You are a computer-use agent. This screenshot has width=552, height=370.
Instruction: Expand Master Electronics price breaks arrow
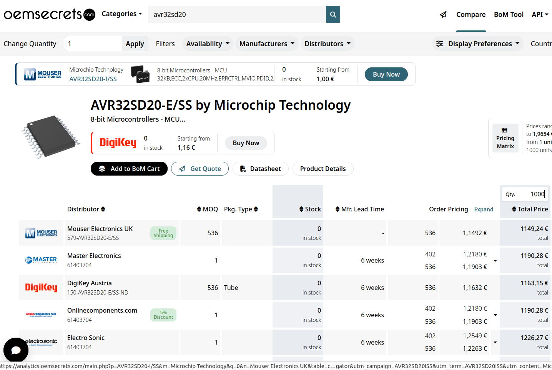495,261
